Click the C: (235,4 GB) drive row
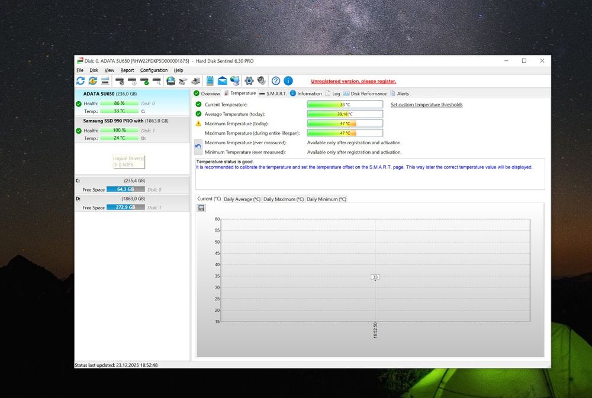The height and width of the screenshot is (398, 592). (x=132, y=185)
